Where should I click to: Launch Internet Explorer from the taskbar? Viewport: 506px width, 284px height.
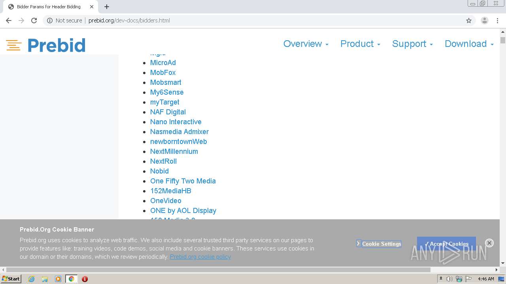pyautogui.click(x=32, y=279)
